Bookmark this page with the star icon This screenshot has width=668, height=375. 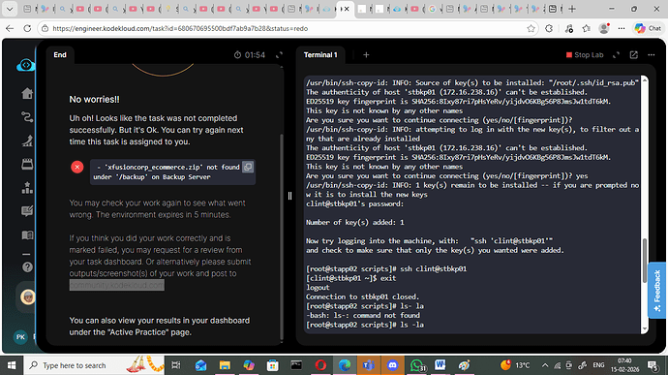pos(531,28)
